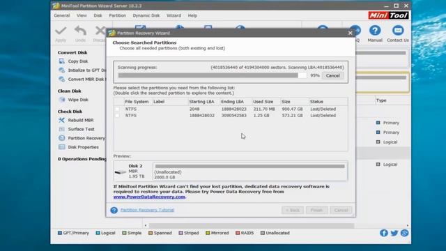The width and height of the screenshot is (446, 251).
Task: Click the Undo arrow toolbar icon
Action: click(80, 31)
